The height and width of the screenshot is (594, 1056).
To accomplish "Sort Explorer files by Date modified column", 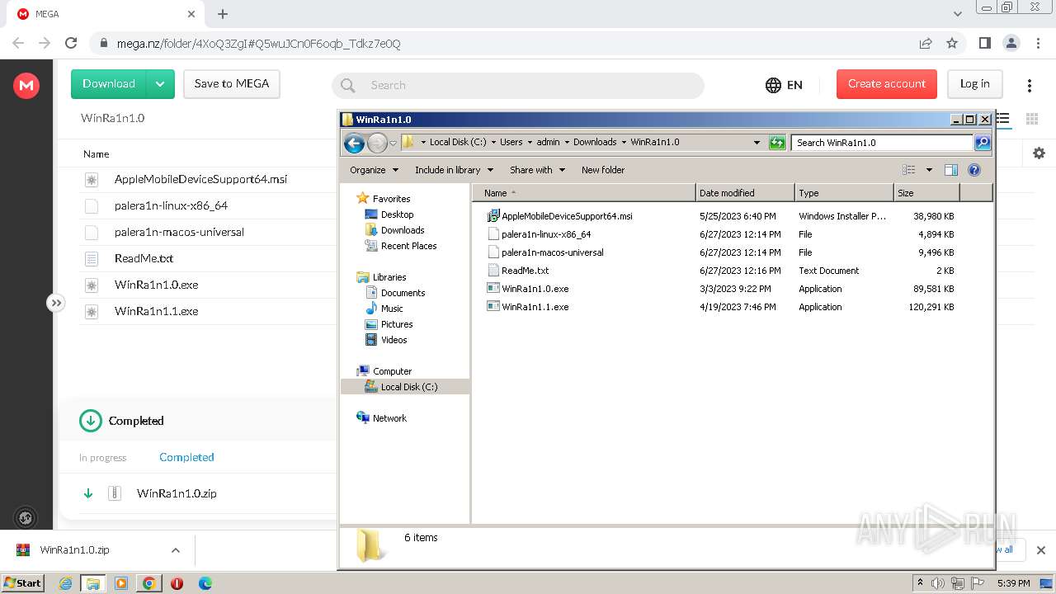I will 746,193.
